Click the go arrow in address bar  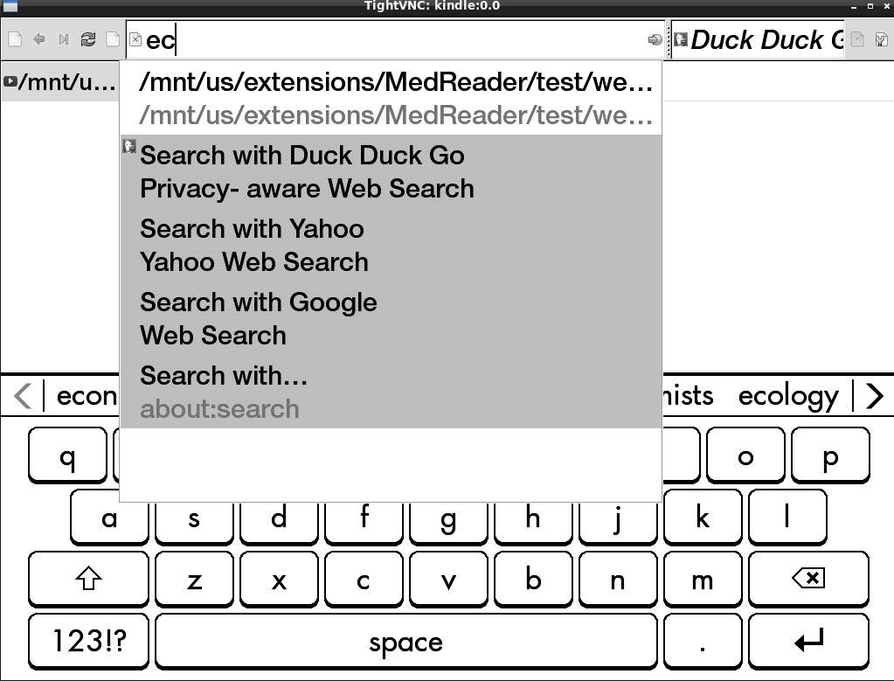(x=654, y=40)
